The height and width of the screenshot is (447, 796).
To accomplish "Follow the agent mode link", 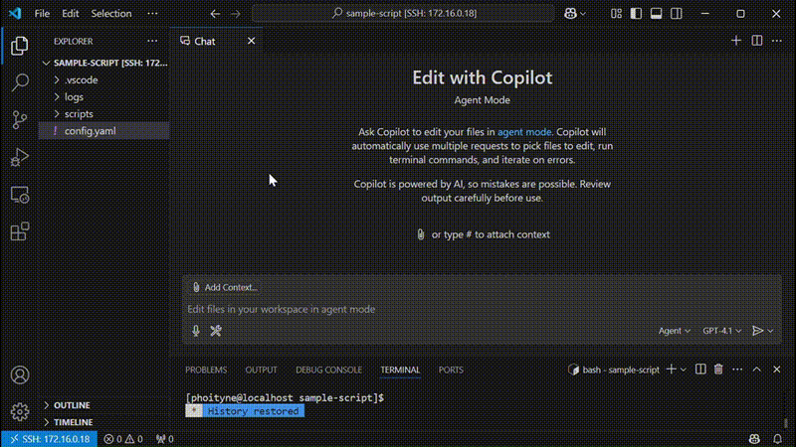I will point(524,132).
